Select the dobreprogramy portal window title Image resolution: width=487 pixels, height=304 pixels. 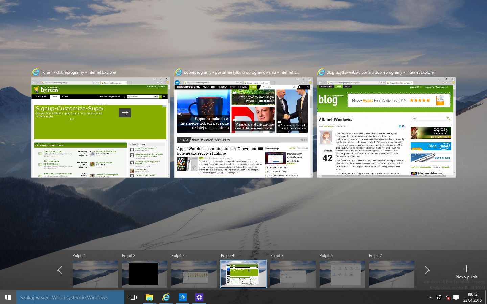(241, 72)
